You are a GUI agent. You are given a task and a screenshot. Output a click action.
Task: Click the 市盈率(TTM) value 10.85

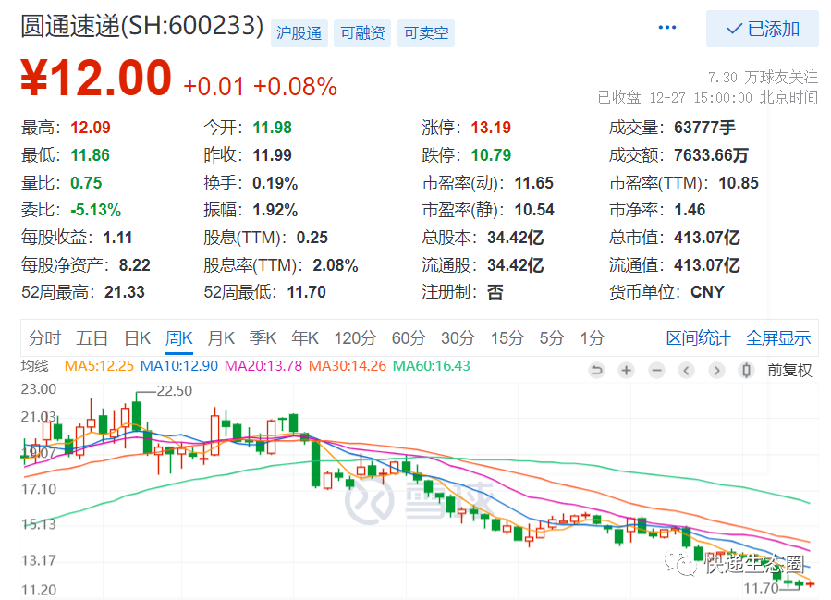[739, 183]
